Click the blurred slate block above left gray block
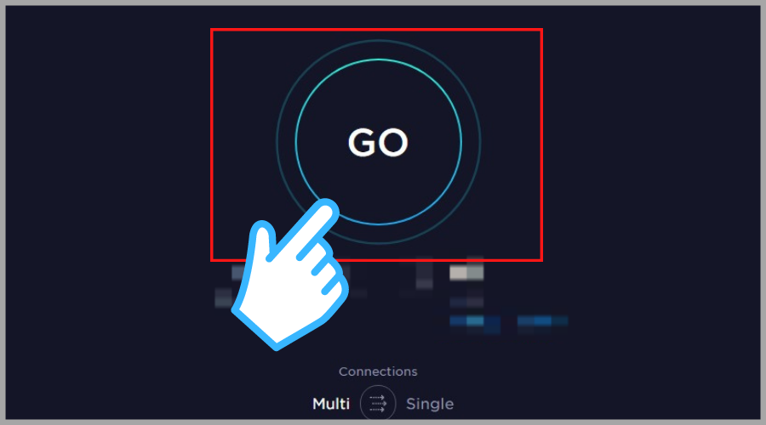The image size is (766, 425). click(238, 272)
